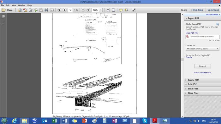221x124 pixels.
Task: Open the Tools pane
Action: coord(184,10)
